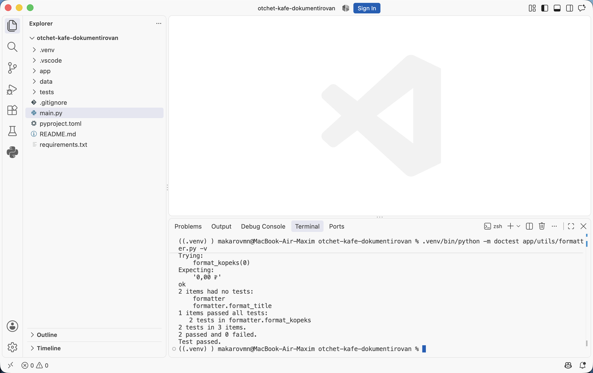Screen dimensions: 593x373
Task: Kill terminal with the trash icon
Action: 542,226
